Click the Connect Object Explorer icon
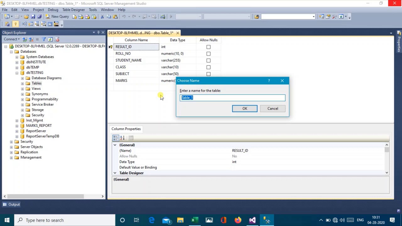 click(x=25, y=39)
